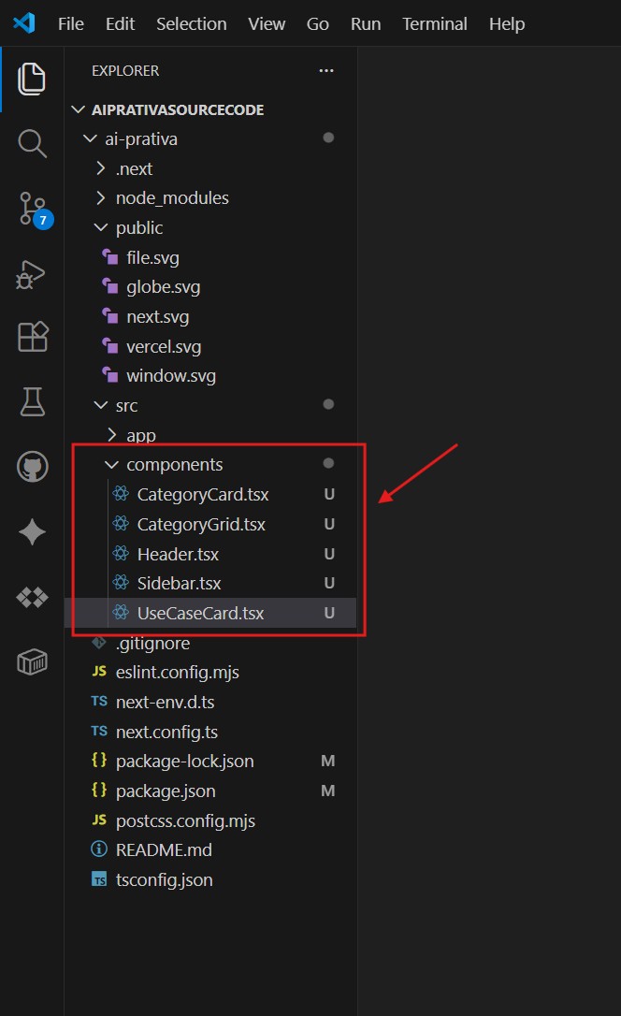
Task: Select the Header.tsx file
Action: pyautogui.click(x=178, y=554)
